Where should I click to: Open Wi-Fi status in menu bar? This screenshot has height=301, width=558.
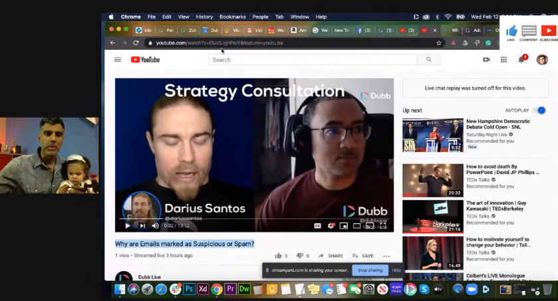(x=448, y=17)
